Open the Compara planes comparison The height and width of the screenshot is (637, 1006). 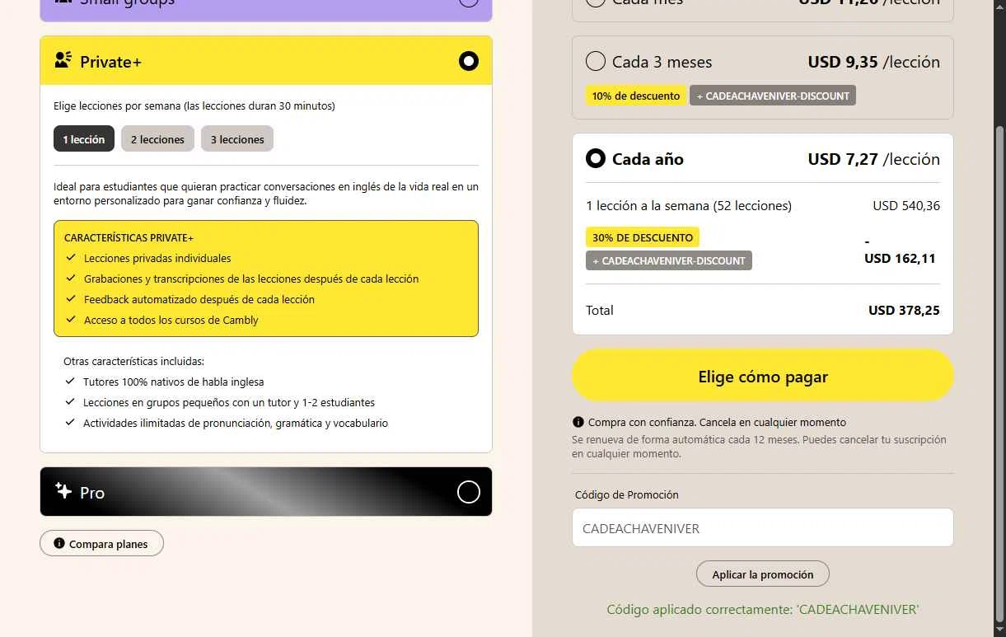tap(101, 544)
